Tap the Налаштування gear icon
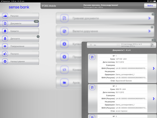 pyautogui.click(x=5, y=61)
